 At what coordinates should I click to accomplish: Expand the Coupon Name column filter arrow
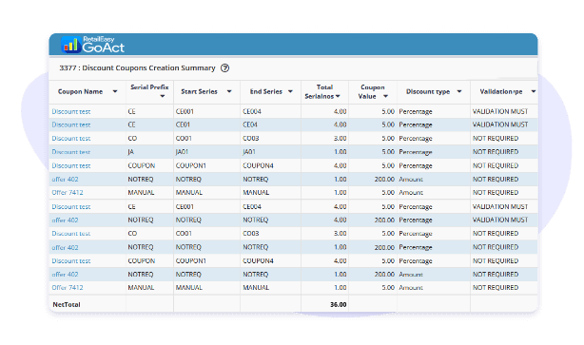point(115,91)
